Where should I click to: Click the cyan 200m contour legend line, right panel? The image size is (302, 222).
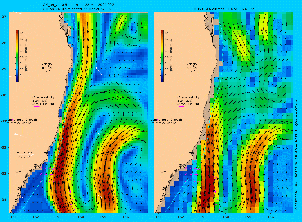pyautogui.click(x=162, y=174)
